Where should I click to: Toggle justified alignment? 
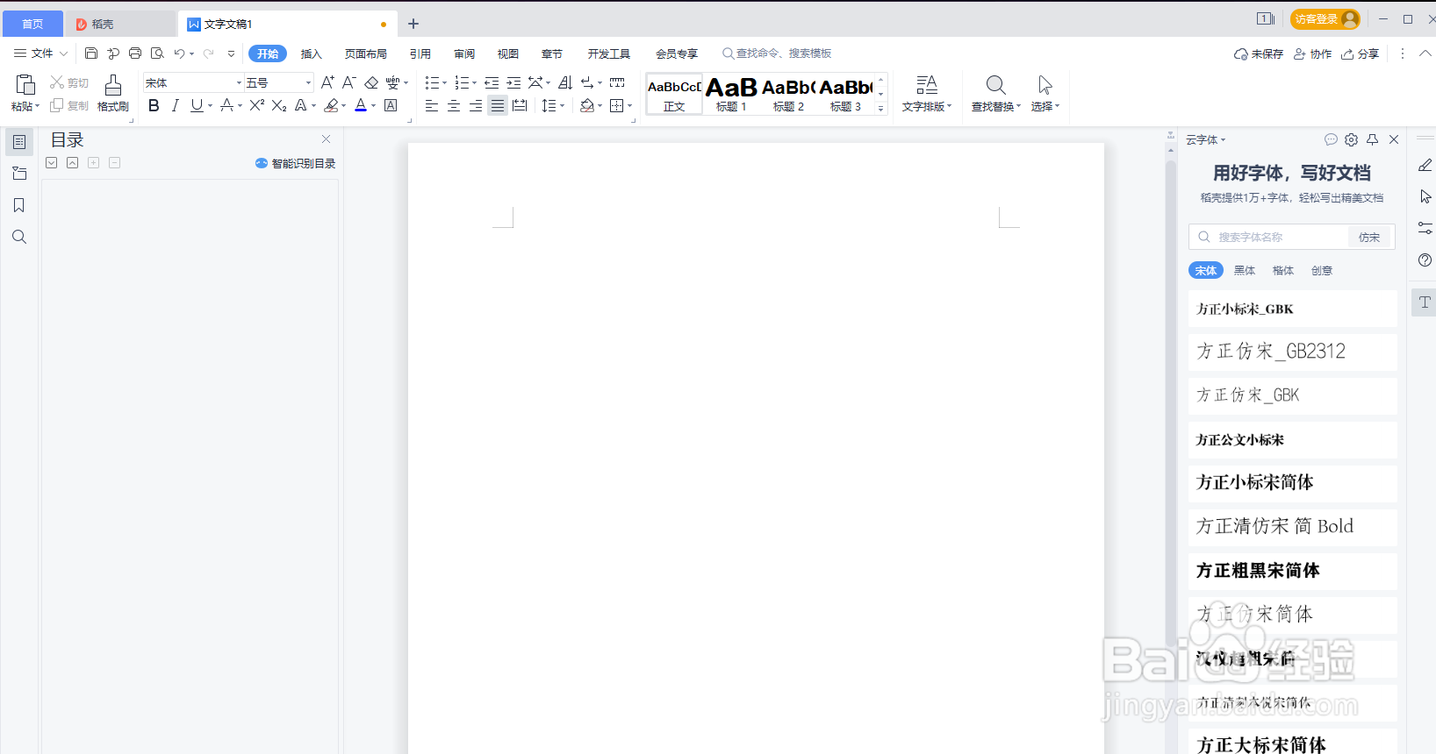coord(498,105)
